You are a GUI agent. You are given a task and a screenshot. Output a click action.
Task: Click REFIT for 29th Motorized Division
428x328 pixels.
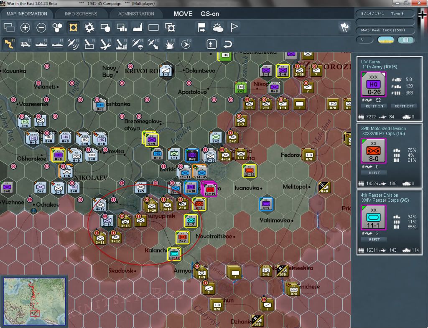[374, 173]
